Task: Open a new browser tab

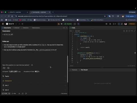Action: coord(53,12)
